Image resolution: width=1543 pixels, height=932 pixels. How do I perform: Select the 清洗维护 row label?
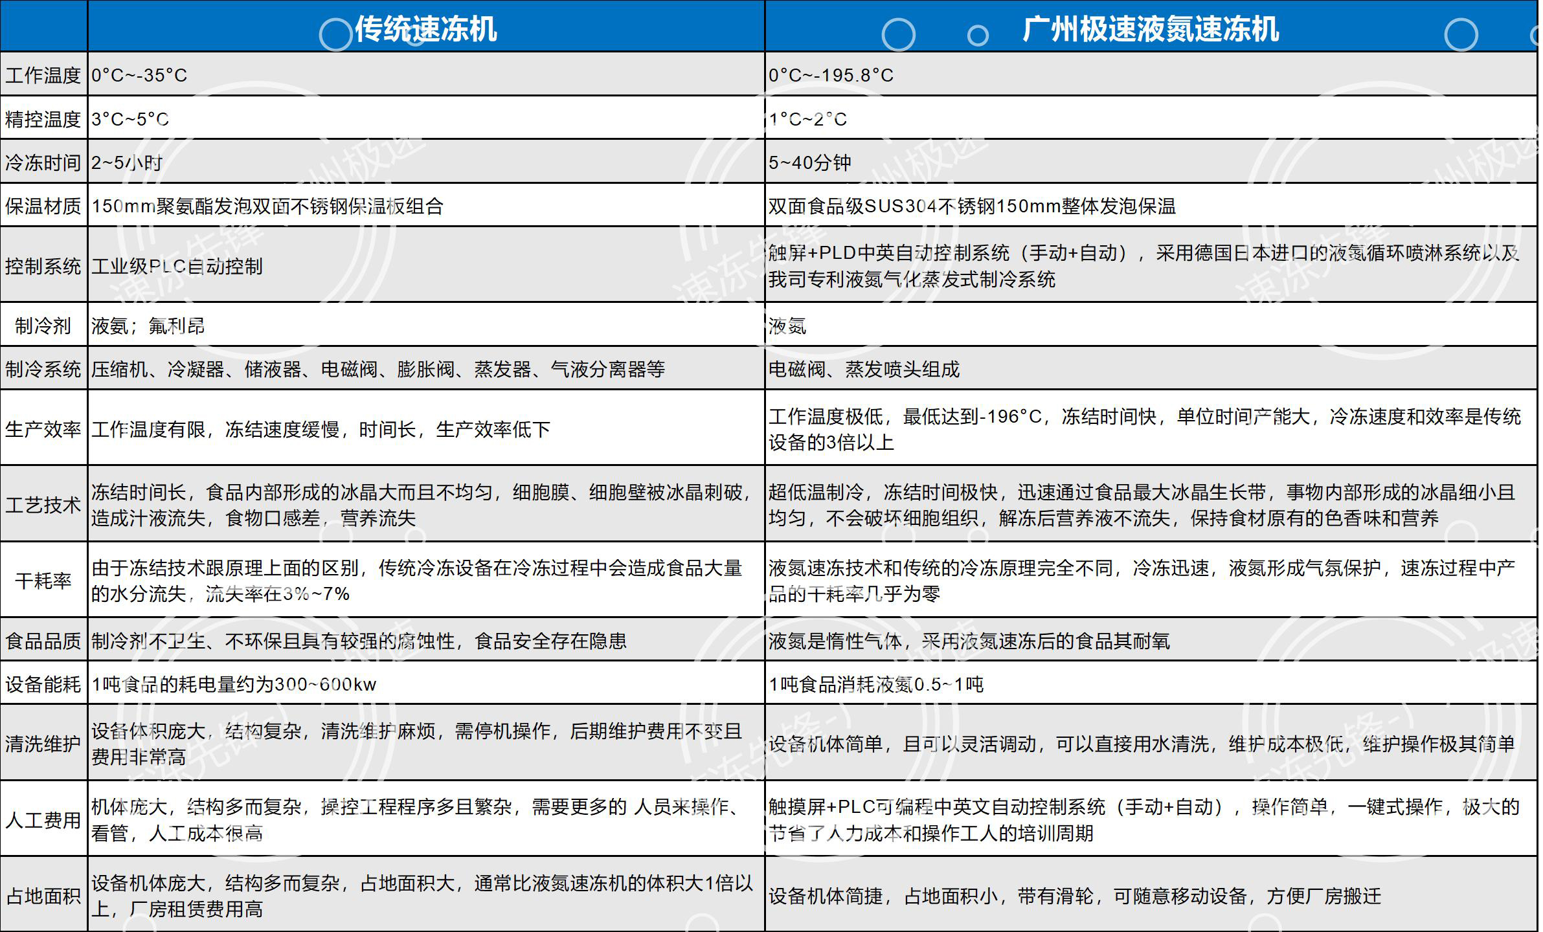click(x=43, y=742)
